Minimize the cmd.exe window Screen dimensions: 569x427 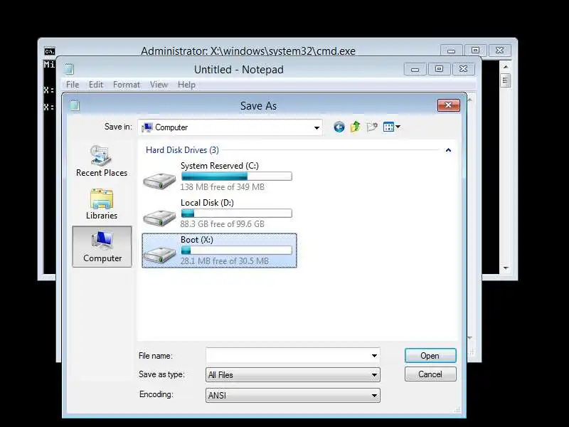(451, 51)
